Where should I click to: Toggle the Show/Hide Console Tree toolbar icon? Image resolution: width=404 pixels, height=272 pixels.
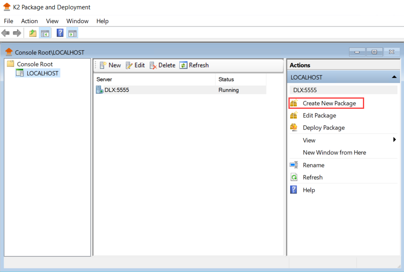coord(45,33)
